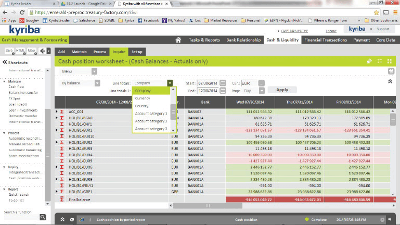Open the Financial Transactions menu
Image resolution: width=400 pixels, height=225 pixels.
[325, 40]
